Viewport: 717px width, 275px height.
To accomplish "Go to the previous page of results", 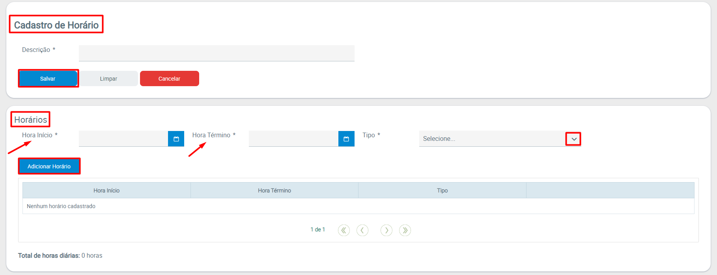I will (x=362, y=230).
